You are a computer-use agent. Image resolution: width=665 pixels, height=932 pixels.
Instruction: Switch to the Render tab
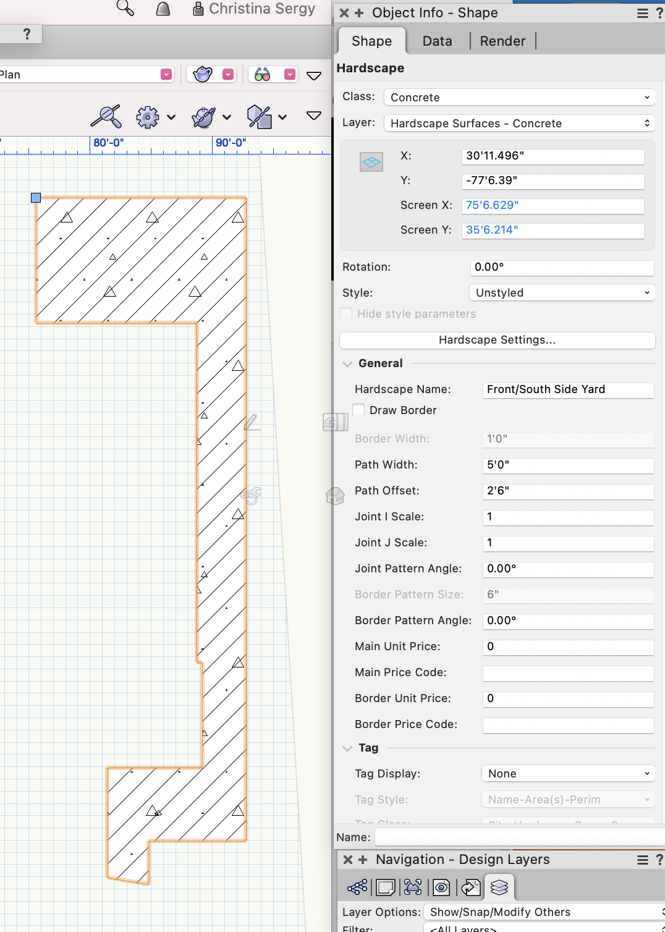[502, 41]
